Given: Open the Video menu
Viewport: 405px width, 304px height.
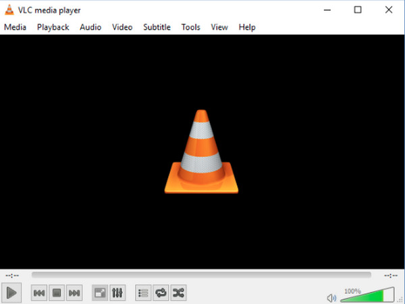Looking at the screenshot, I should [122, 27].
